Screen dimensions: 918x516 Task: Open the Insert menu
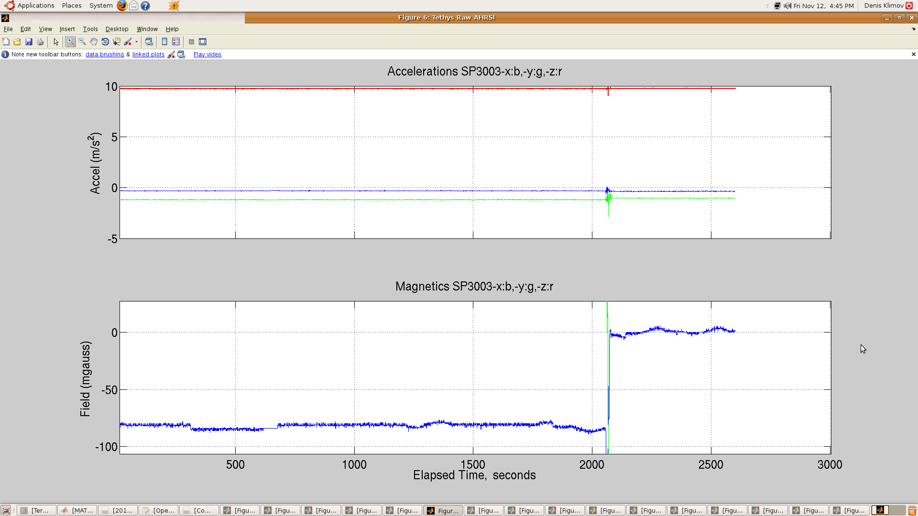67,29
